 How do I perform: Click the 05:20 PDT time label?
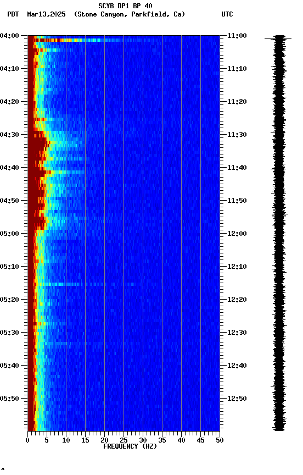9,300
